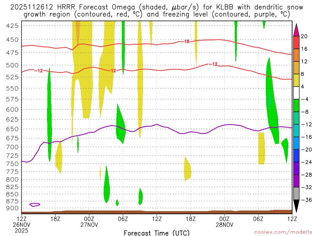Click the 450 pressure level label
Image resolution: width=315 pixels, height=236 pixels.
(x=12, y=40)
